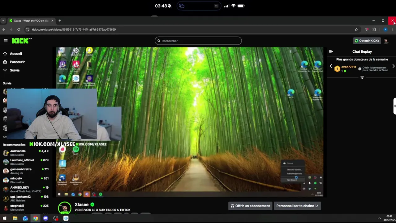Image resolution: width=396 pixels, height=223 pixels.
Task: Click the right-edge panel collapse handle
Action: click(x=394, y=106)
